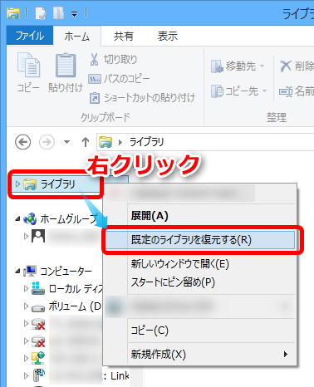Image resolution: width=314 pixels, height=387 pixels.
Task: Choose スタートにピン留め(P) in the context menu
Action: tap(173, 282)
